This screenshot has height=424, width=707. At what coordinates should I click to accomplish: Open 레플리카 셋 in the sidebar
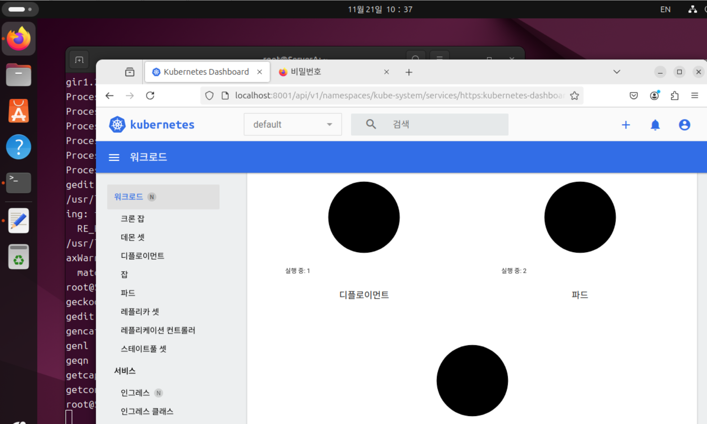[x=140, y=311]
